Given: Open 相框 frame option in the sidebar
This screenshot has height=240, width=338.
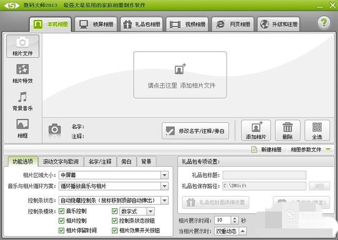Looking at the screenshot, I should (x=23, y=129).
